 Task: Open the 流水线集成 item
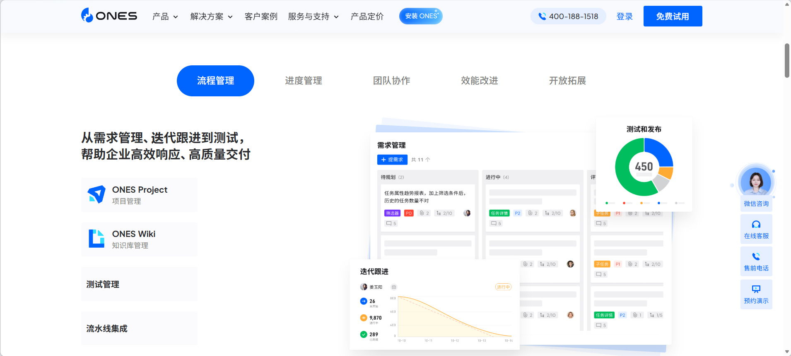pyautogui.click(x=139, y=328)
